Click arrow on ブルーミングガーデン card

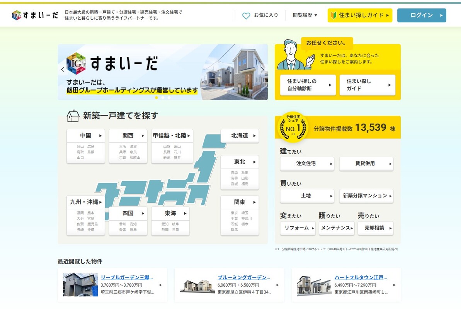[x=277, y=285]
